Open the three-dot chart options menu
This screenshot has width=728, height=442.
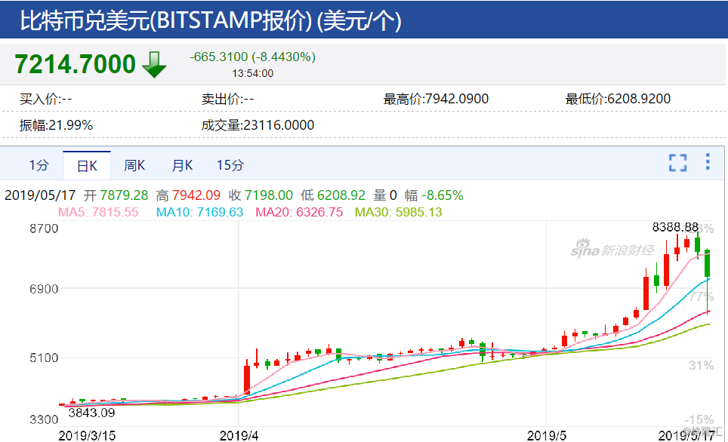(x=707, y=162)
